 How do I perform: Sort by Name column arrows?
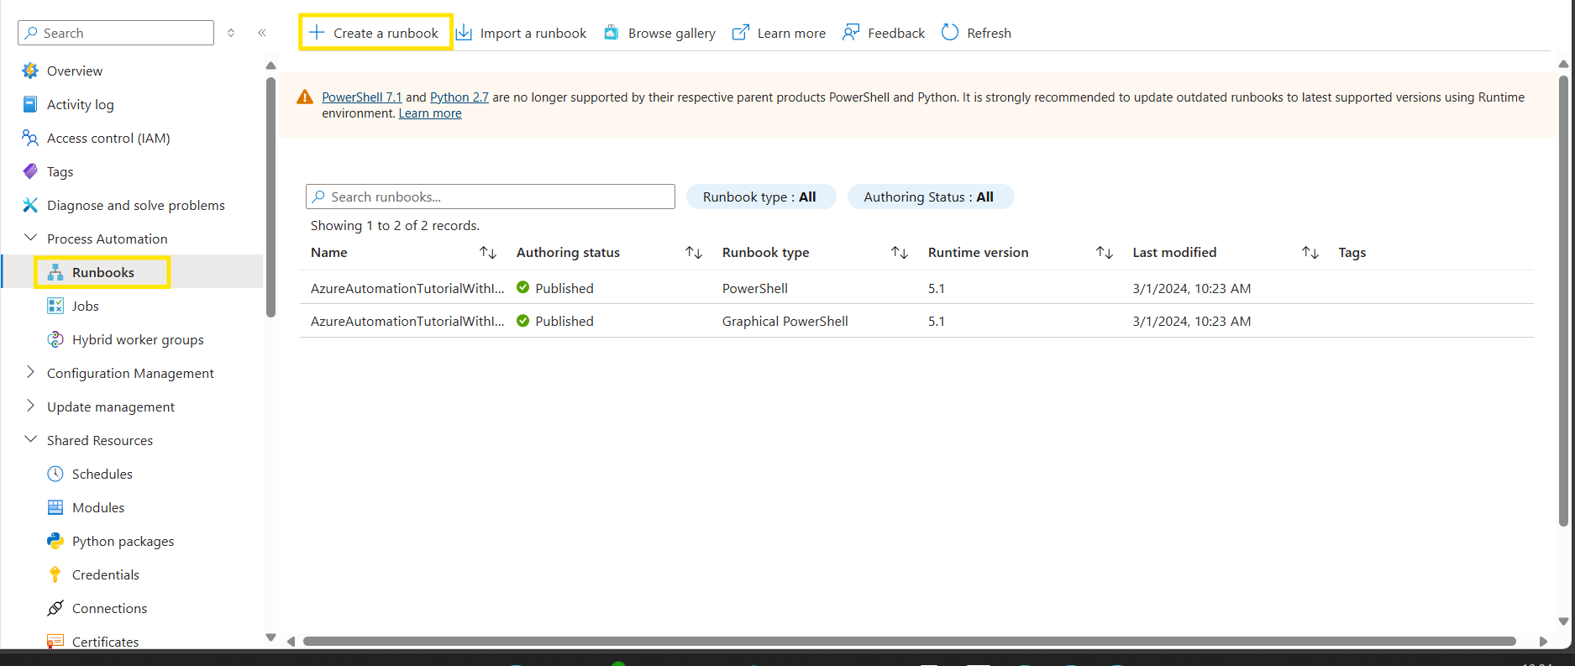(x=488, y=253)
